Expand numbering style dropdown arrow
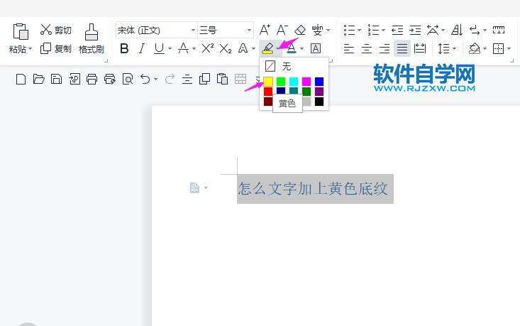The width and height of the screenshot is (520, 326). (x=383, y=31)
